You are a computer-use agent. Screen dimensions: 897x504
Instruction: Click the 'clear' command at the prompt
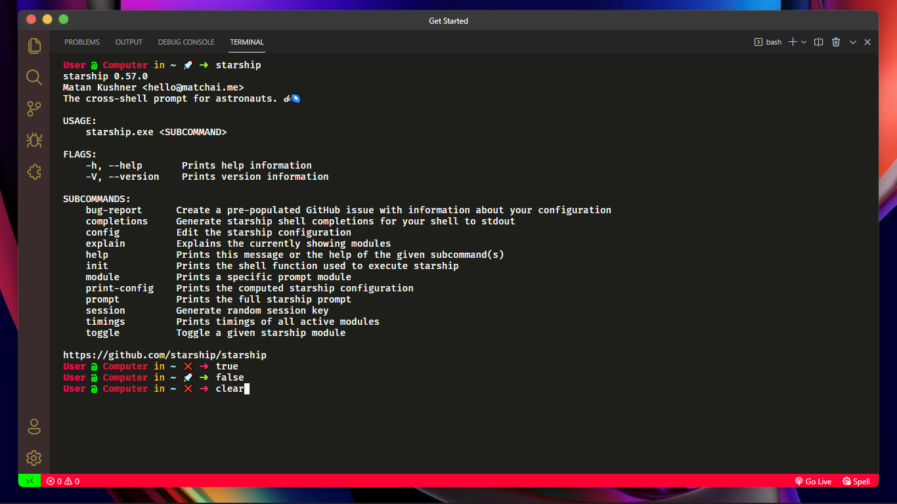click(230, 388)
